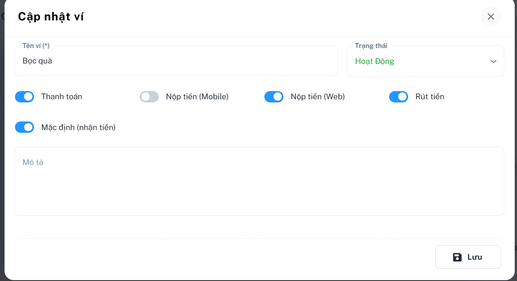The height and width of the screenshot is (281, 517).
Task: Open the Trạng thái status dropdown
Action: (425, 61)
